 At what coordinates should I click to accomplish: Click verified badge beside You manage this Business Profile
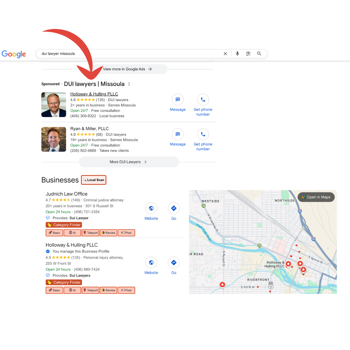point(48,251)
